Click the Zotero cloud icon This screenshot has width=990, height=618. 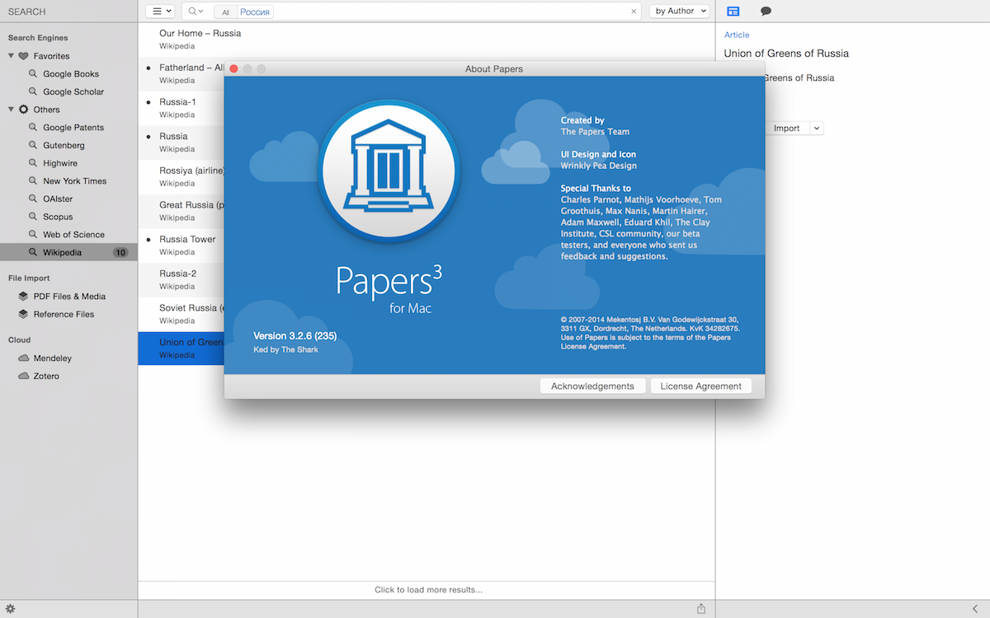[x=24, y=376]
